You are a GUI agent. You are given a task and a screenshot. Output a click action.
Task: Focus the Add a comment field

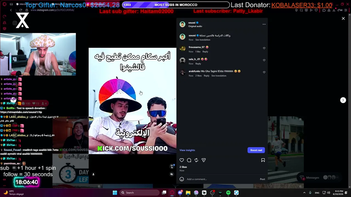pyautogui.click(x=222, y=179)
